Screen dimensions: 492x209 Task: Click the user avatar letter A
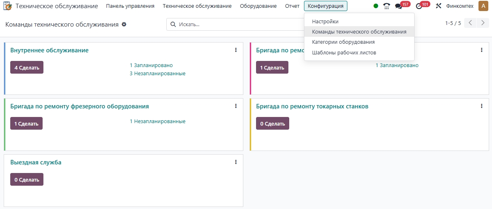(x=483, y=6)
